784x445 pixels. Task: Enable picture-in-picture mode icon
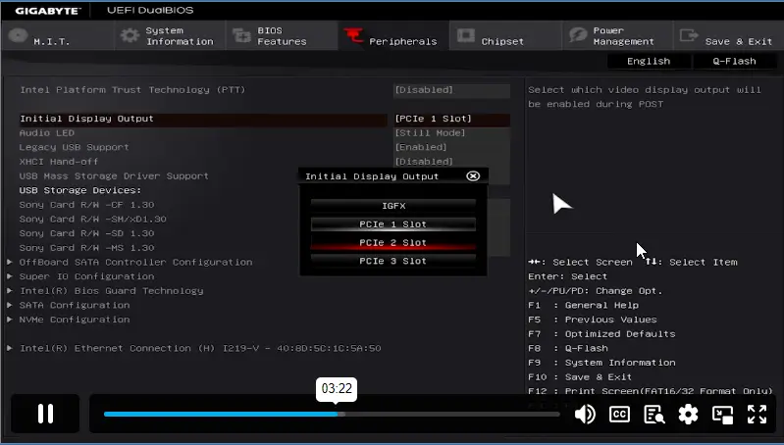722,414
